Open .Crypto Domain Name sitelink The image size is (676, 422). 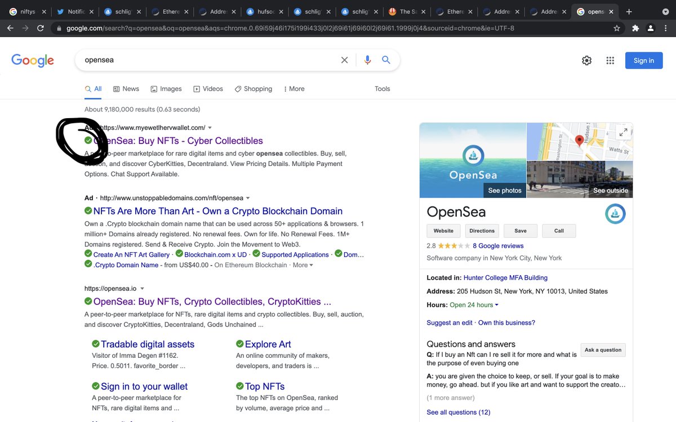click(126, 265)
